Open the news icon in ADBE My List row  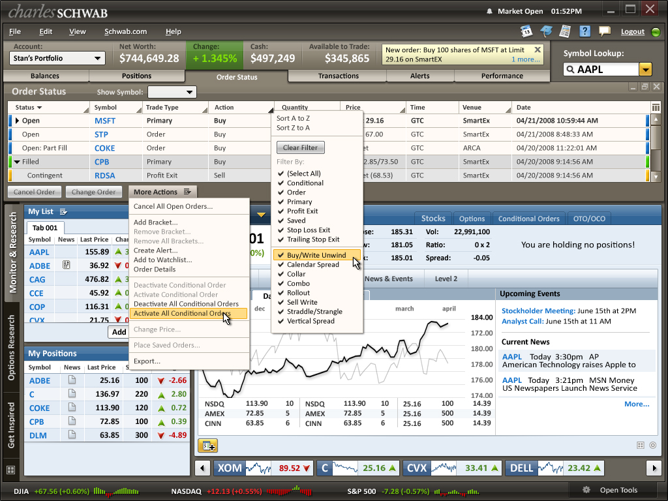point(66,265)
